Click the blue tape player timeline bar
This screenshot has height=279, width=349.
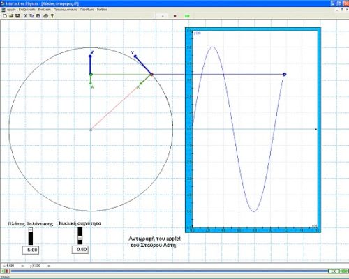(170, 271)
